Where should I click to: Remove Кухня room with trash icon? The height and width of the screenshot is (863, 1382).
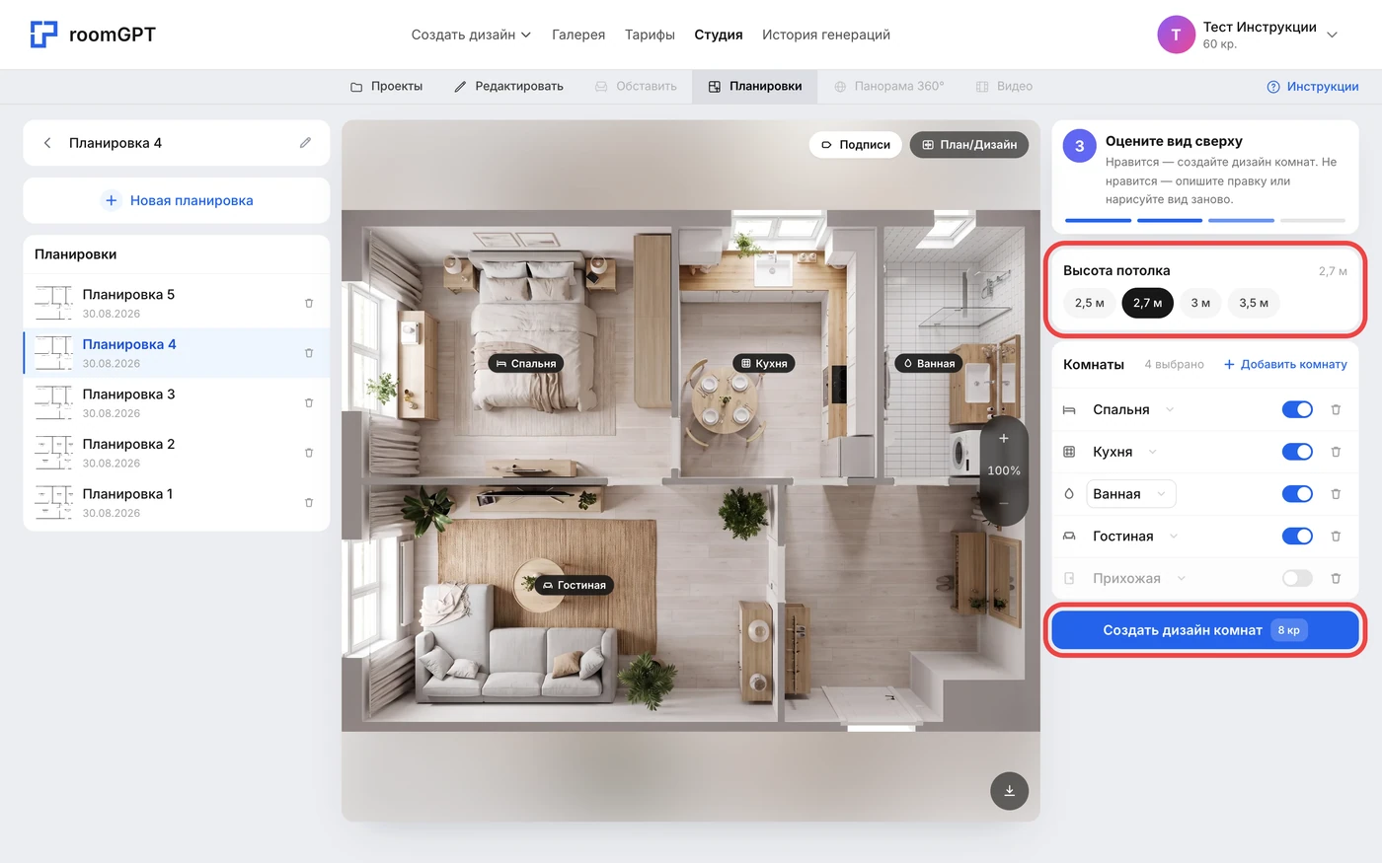(1336, 452)
